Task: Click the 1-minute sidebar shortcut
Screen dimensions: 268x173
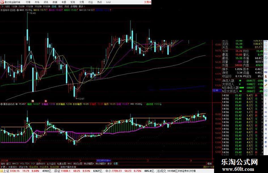Action: tap(266, 99)
